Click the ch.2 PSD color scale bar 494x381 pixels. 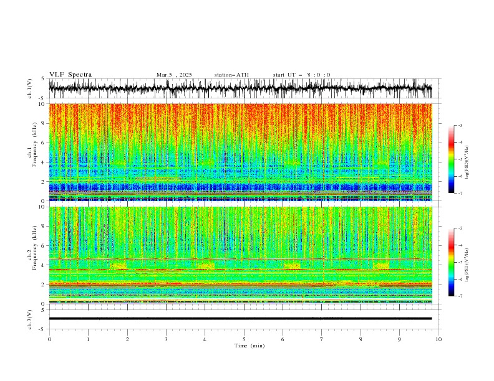click(x=451, y=262)
